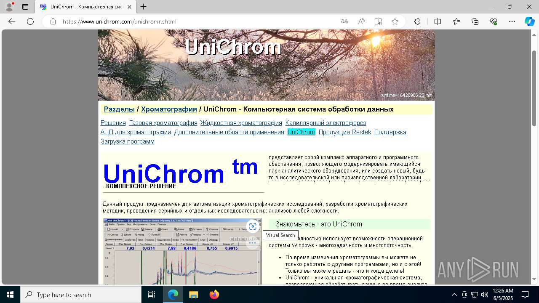This screenshot has width=539, height=303.
Task: Launch Firefox from taskbar
Action: [214, 295]
